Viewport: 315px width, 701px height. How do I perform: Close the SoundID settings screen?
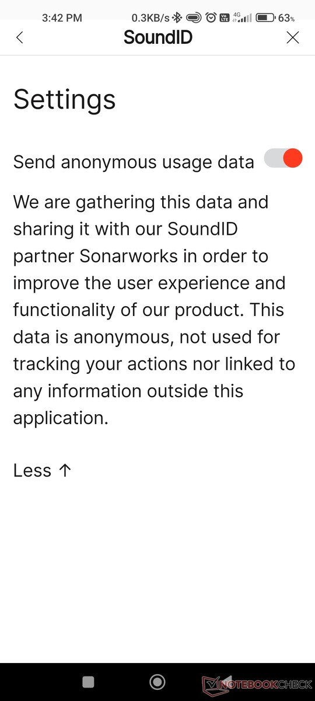pos(293,38)
